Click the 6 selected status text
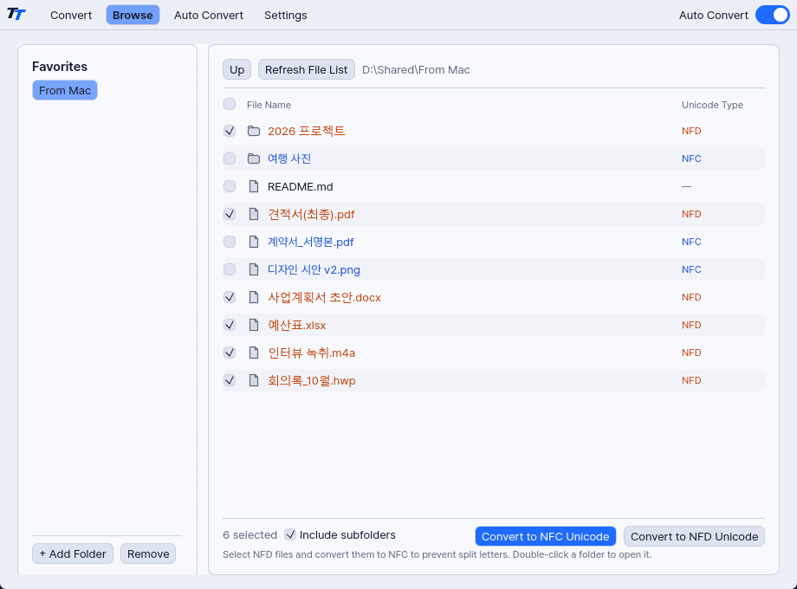This screenshot has width=797, height=589. pos(249,535)
